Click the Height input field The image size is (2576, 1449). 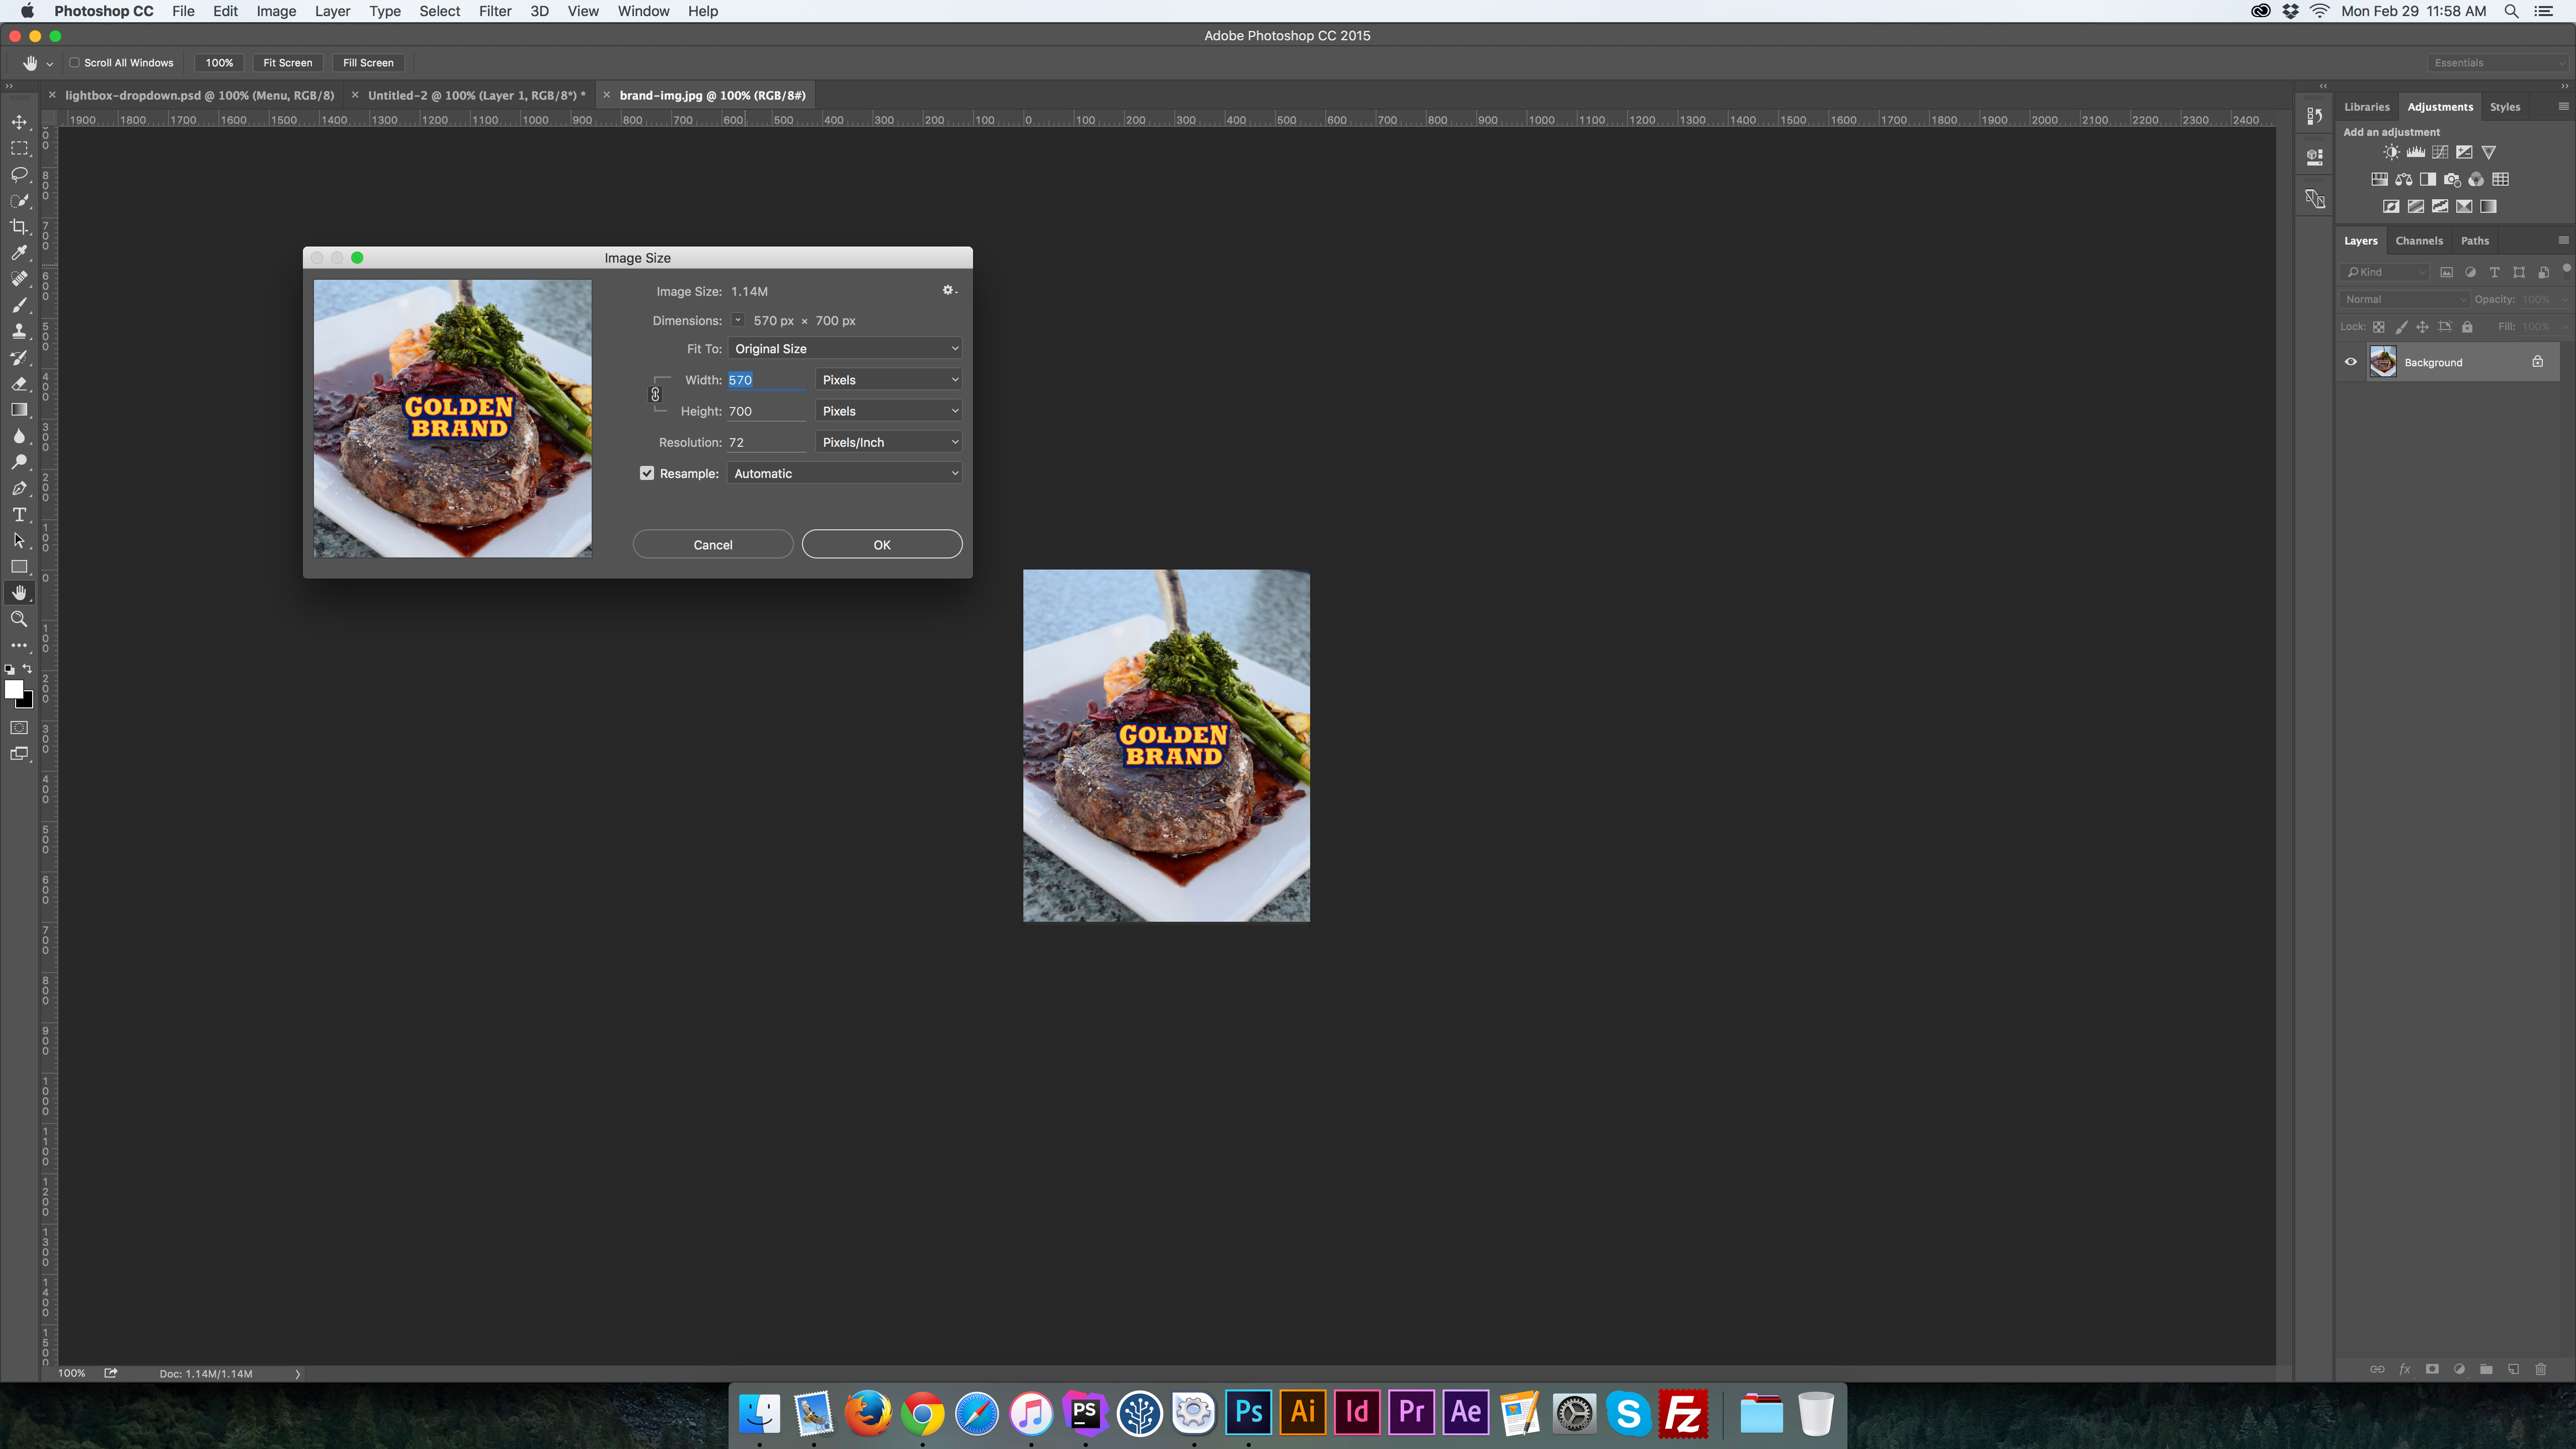(x=765, y=411)
